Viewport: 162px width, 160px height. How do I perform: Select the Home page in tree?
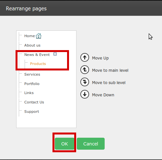pyautogui.click(x=29, y=36)
